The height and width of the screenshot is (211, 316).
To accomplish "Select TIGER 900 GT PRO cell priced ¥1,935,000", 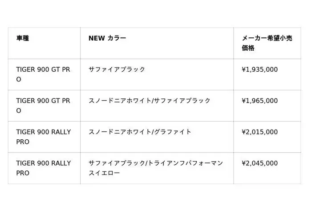I will point(43,74).
